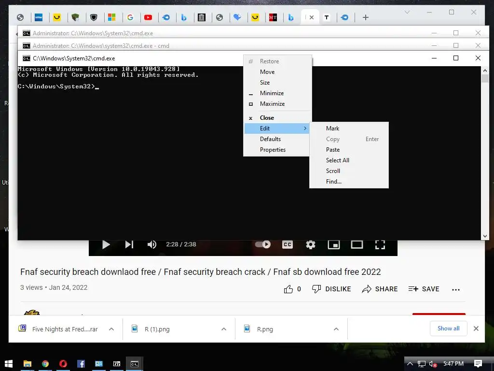The image size is (494, 371).
Task: Open the YouTube player settings gear
Action: pyautogui.click(x=311, y=244)
